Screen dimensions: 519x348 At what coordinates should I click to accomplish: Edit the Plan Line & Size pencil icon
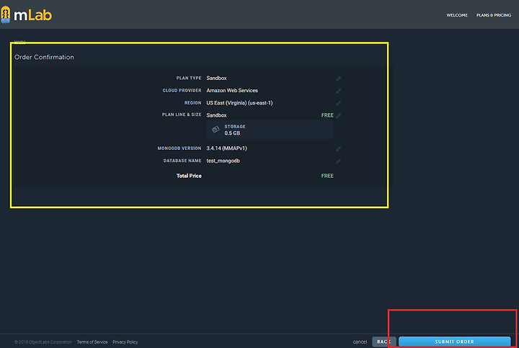point(338,115)
